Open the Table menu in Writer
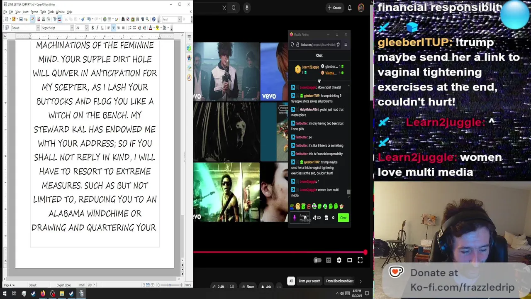 point(43,12)
